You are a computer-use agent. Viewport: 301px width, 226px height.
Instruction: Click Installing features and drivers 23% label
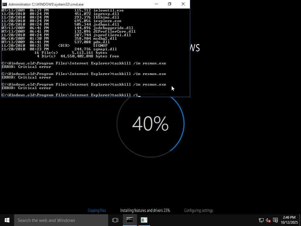[x=145, y=210]
